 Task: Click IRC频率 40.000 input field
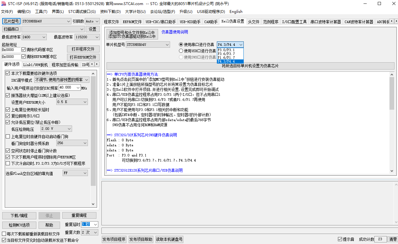coord(70,88)
